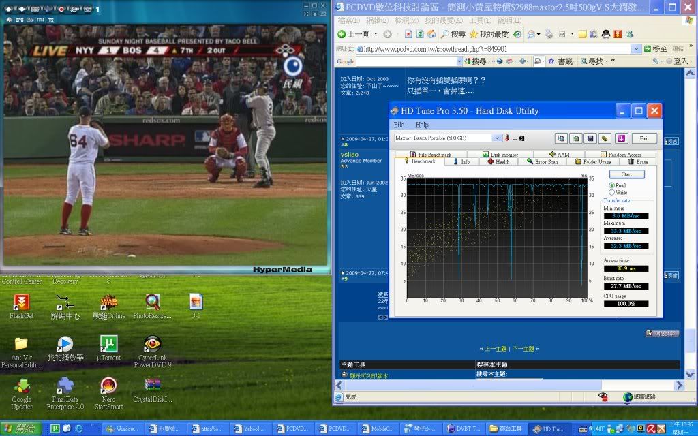698x436 pixels.
Task: Open the CrystalDisk desktop icon
Action: (152, 390)
